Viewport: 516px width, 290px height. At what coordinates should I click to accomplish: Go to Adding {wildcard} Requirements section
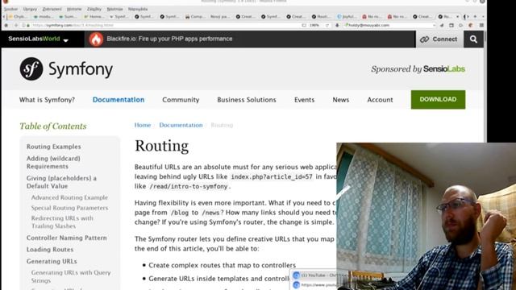click(x=53, y=163)
